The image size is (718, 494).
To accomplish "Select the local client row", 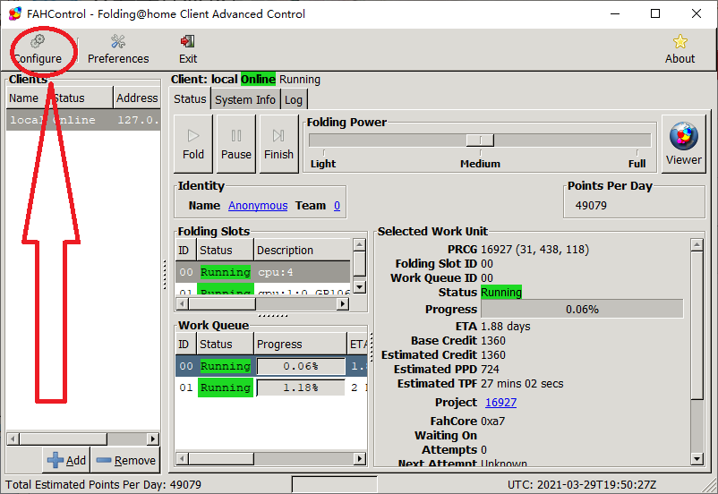I will pos(83,120).
